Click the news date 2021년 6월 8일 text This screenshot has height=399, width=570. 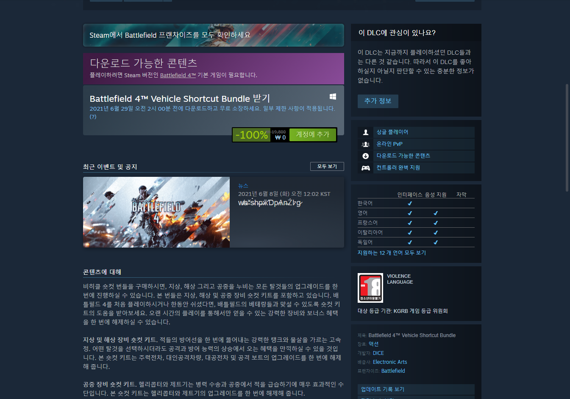point(284,194)
